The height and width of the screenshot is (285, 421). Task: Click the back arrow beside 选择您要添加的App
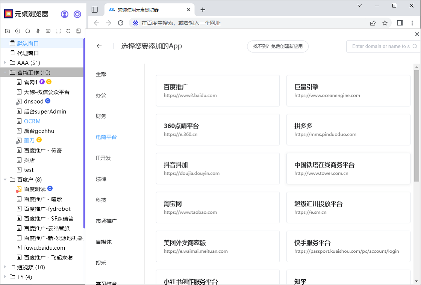pos(99,46)
